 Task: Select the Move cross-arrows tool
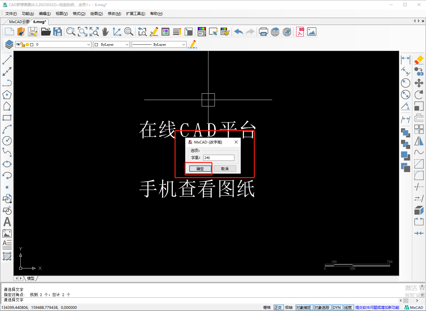click(419, 83)
